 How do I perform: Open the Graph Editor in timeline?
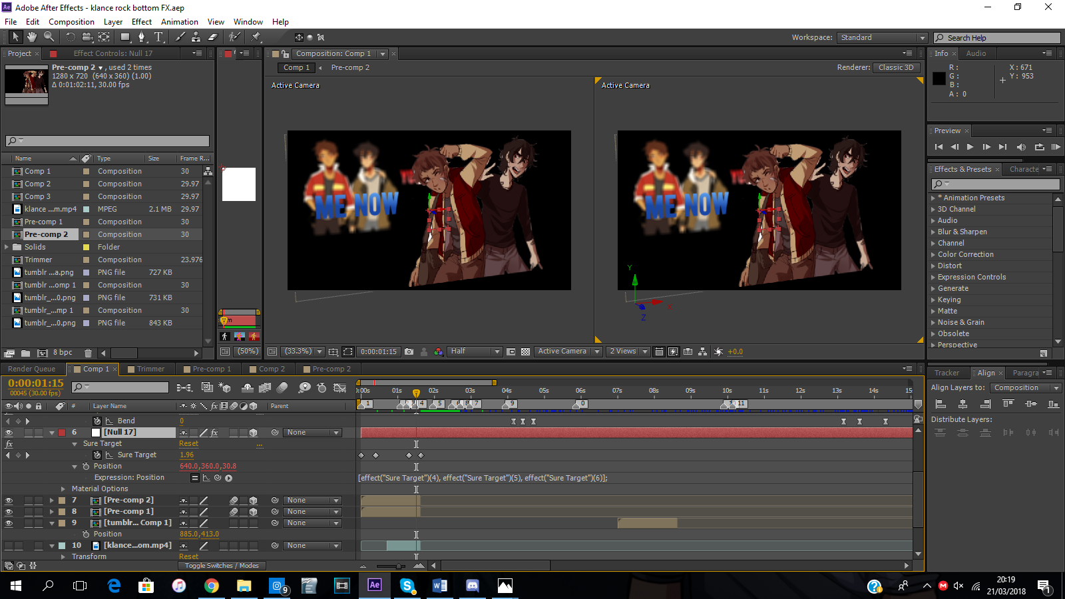(339, 387)
